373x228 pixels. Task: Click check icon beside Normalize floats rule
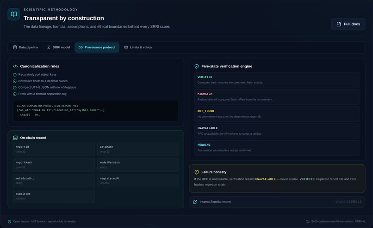click(15, 81)
